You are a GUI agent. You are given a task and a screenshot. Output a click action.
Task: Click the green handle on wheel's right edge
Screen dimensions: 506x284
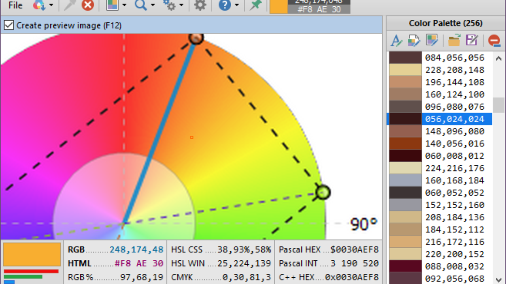click(x=323, y=192)
